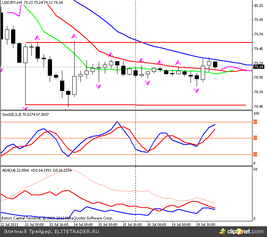Click the 80.20 price scale label
The height and width of the screenshot is (237, 267).
pyautogui.click(x=258, y=6)
